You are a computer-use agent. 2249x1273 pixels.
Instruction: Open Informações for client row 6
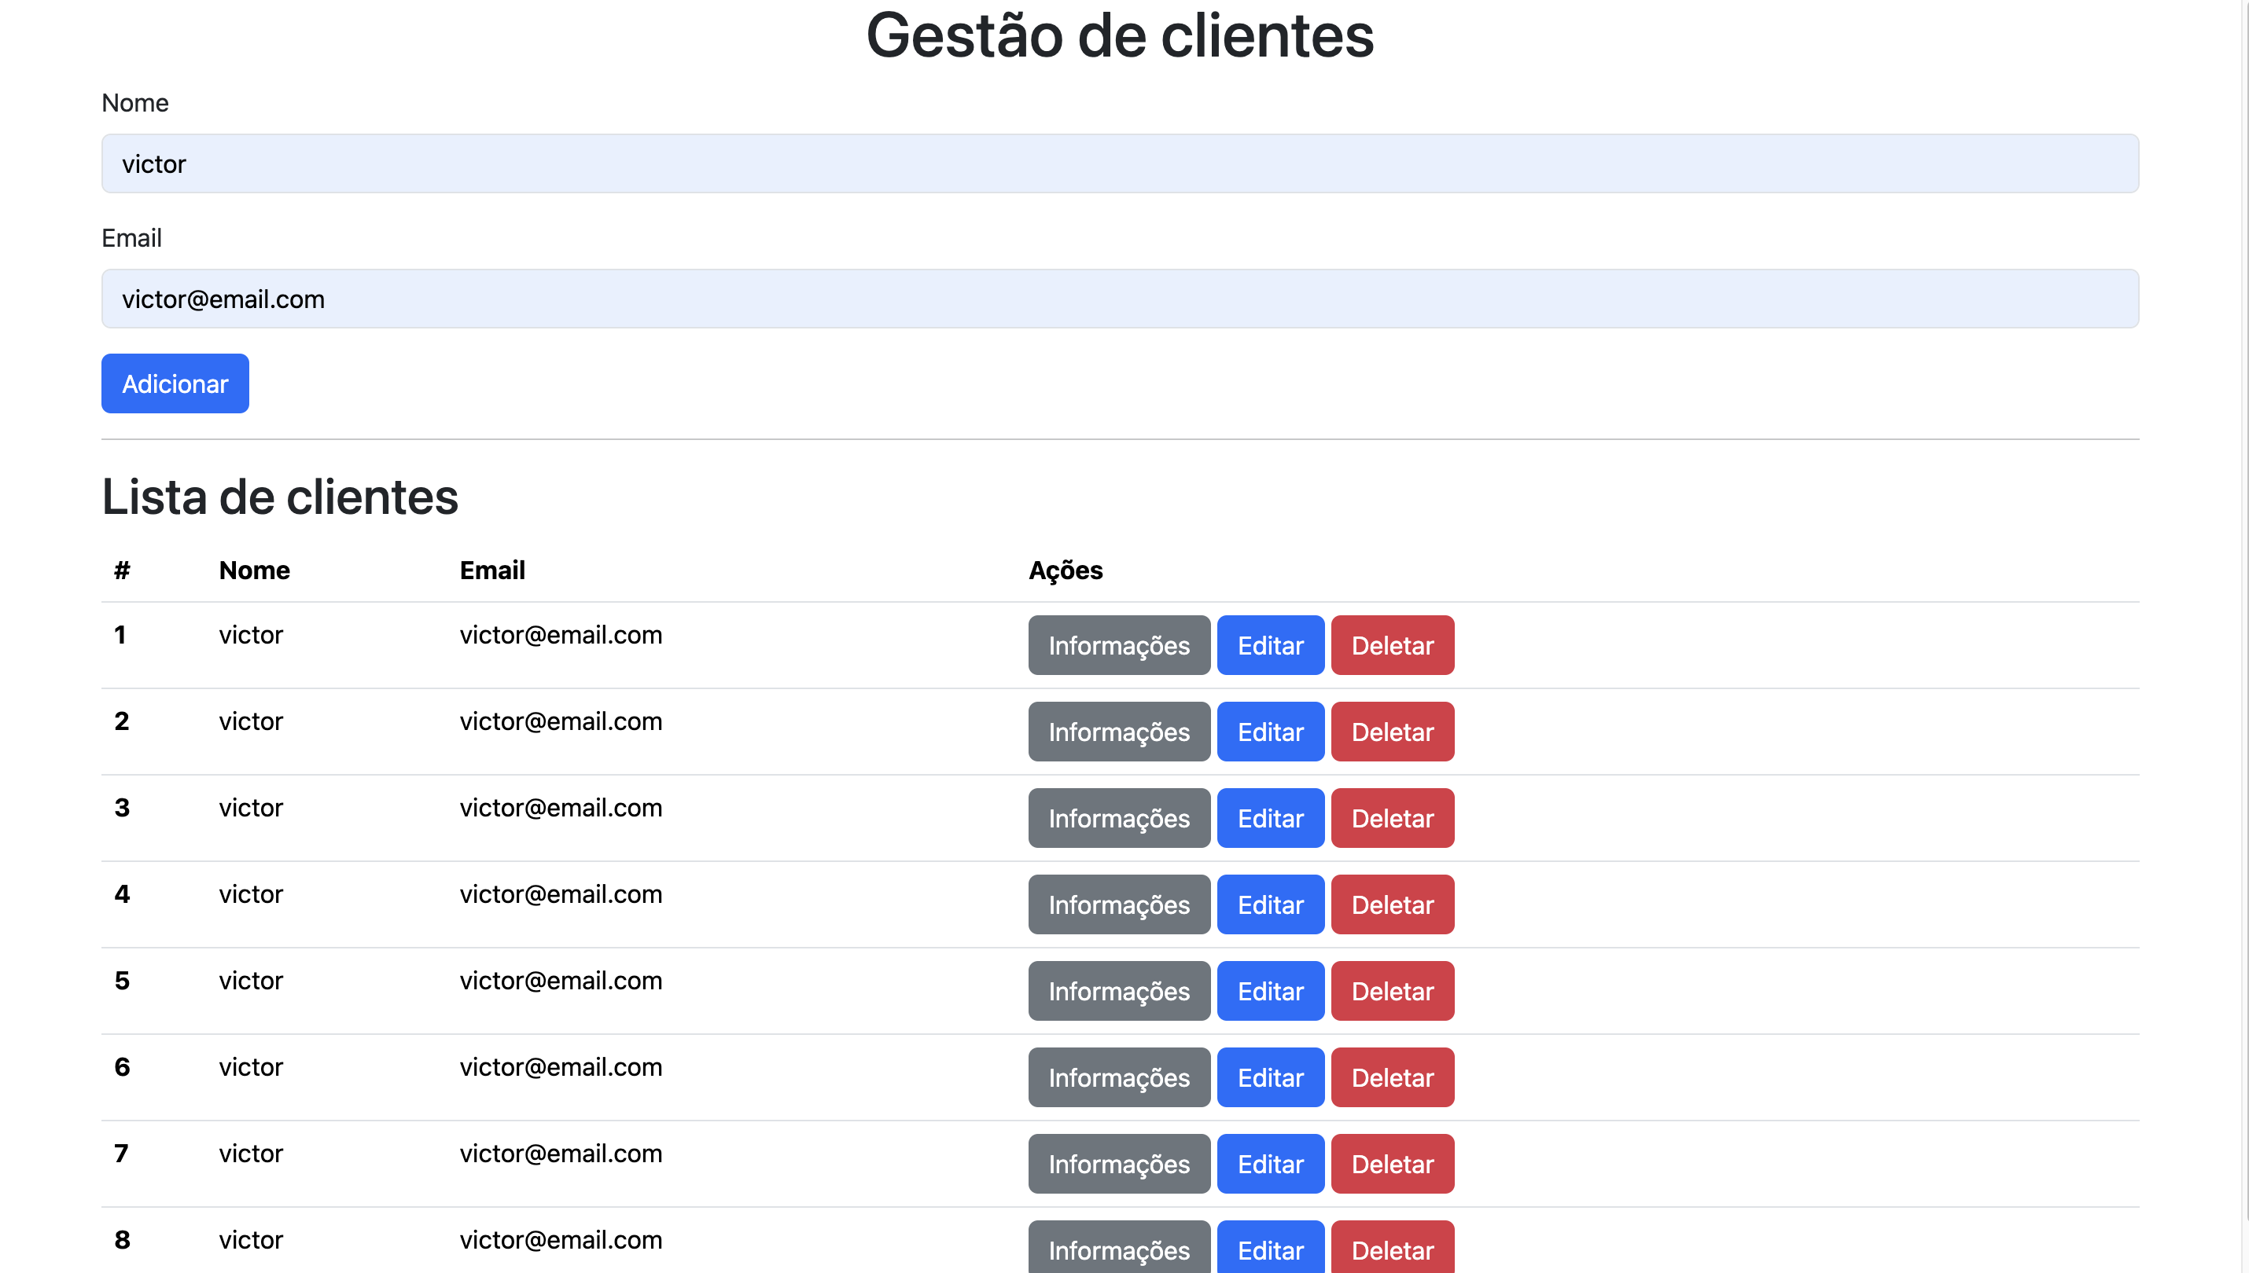tap(1119, 1077)
